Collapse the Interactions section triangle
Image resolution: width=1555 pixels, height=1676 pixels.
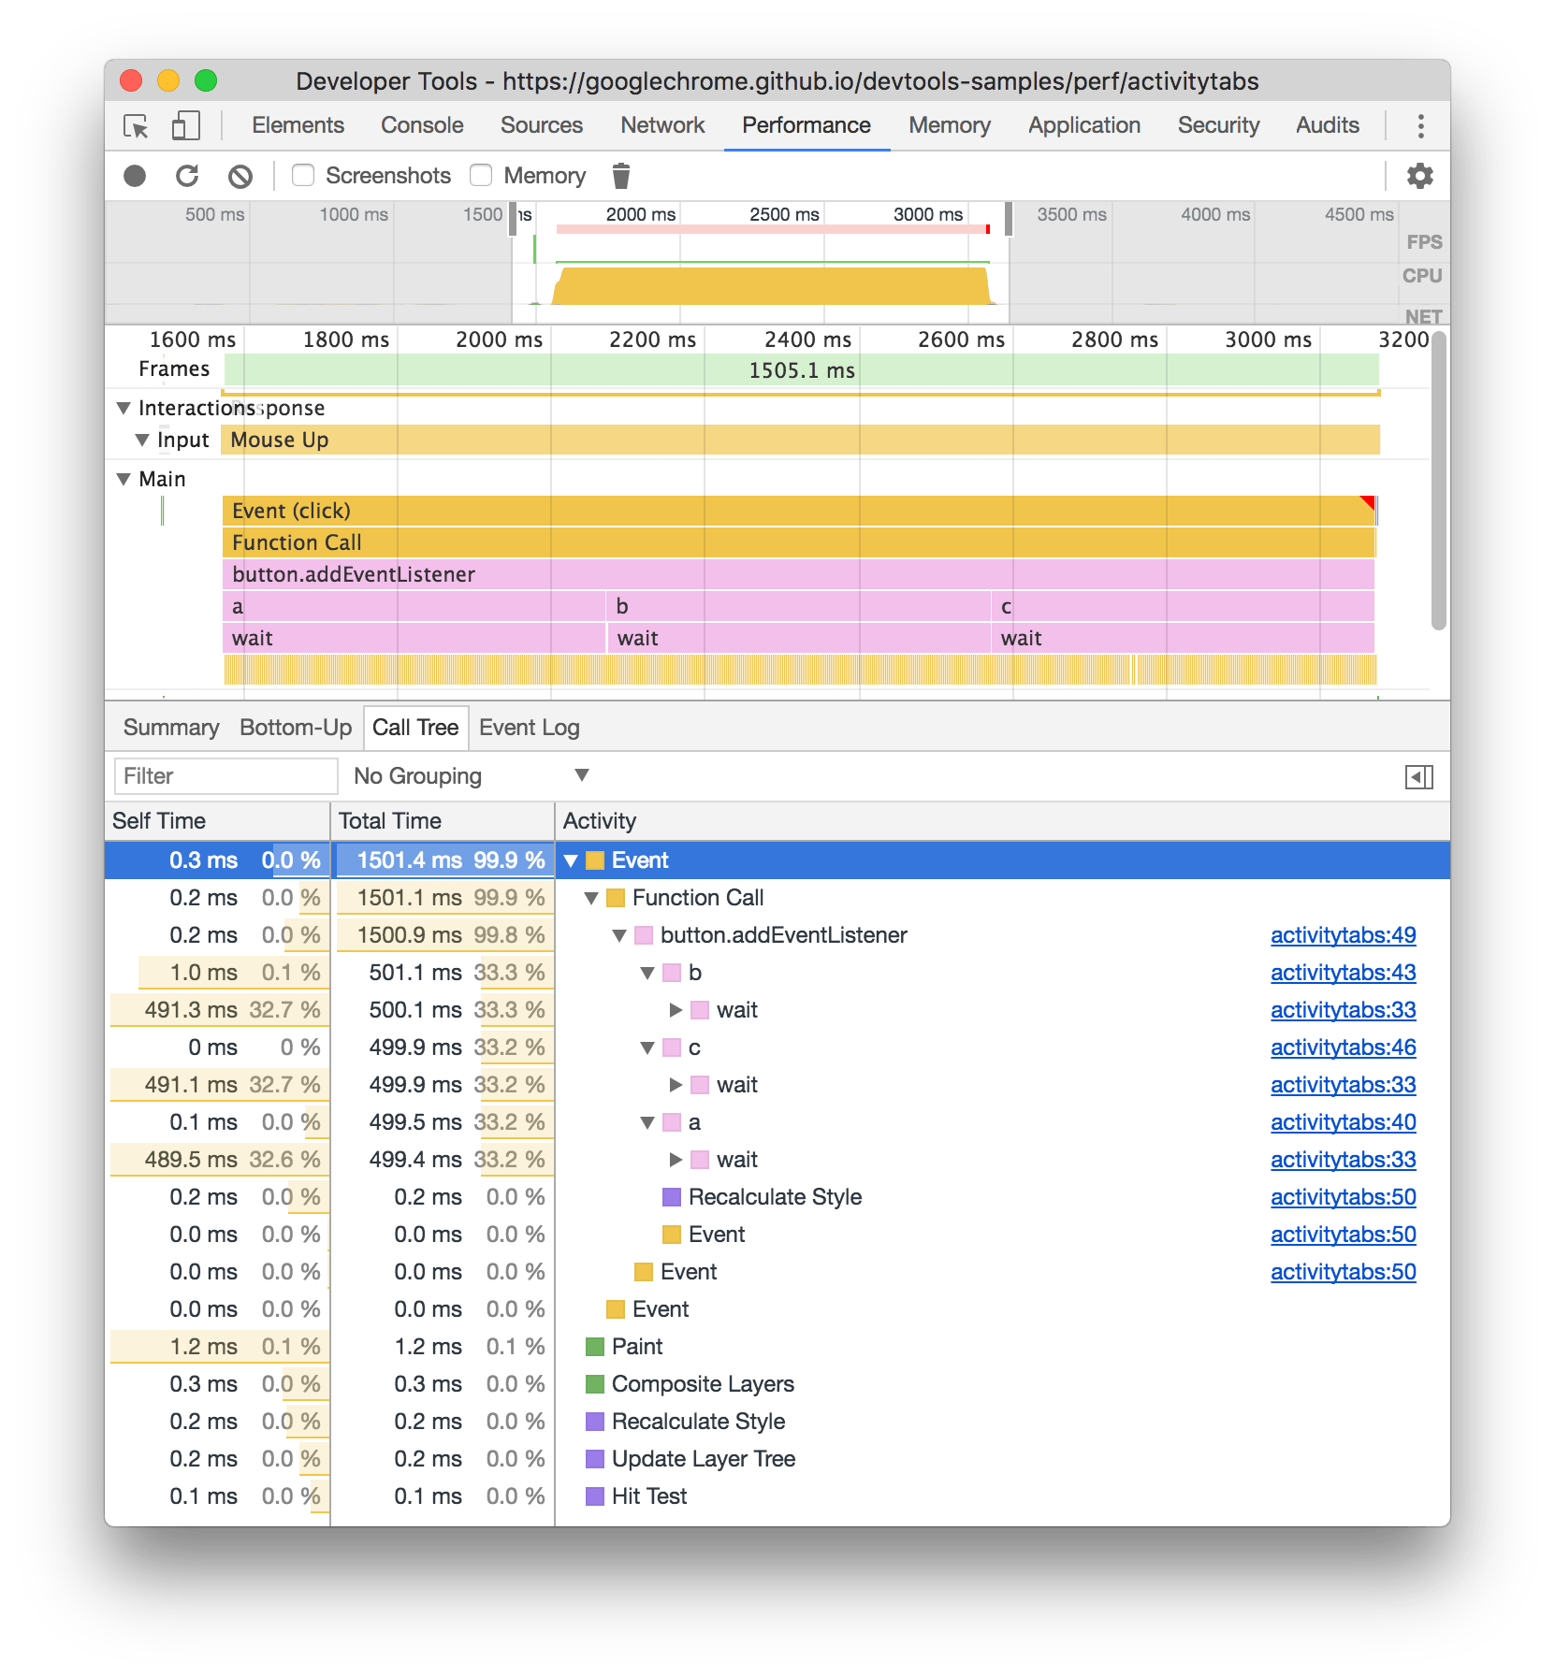pyautogui.click(x=124, y=408)
